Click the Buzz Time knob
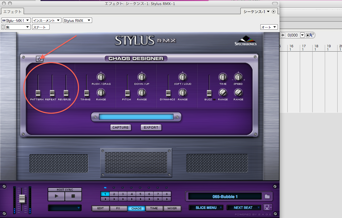 222,77
